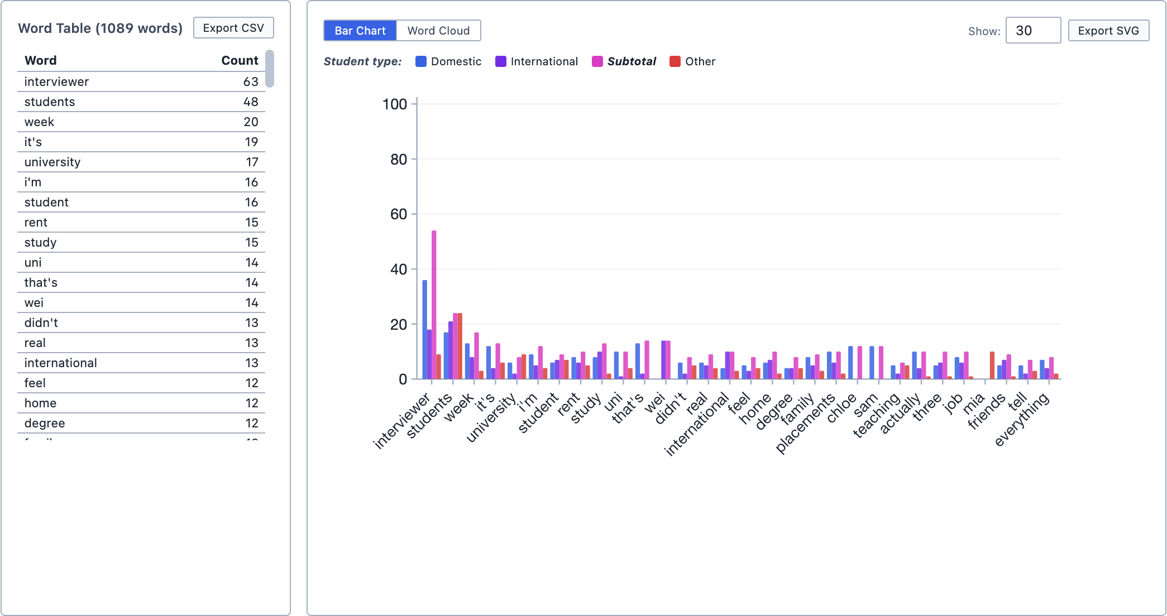Select the 'student' row with count 16
Screen dimensions: 1167x616
coord(141,202)
